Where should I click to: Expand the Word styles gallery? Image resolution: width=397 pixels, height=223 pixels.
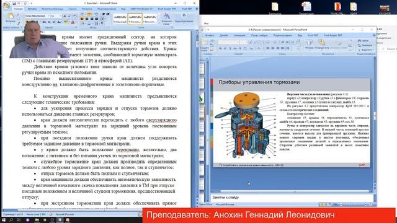[x=159, y=23]
